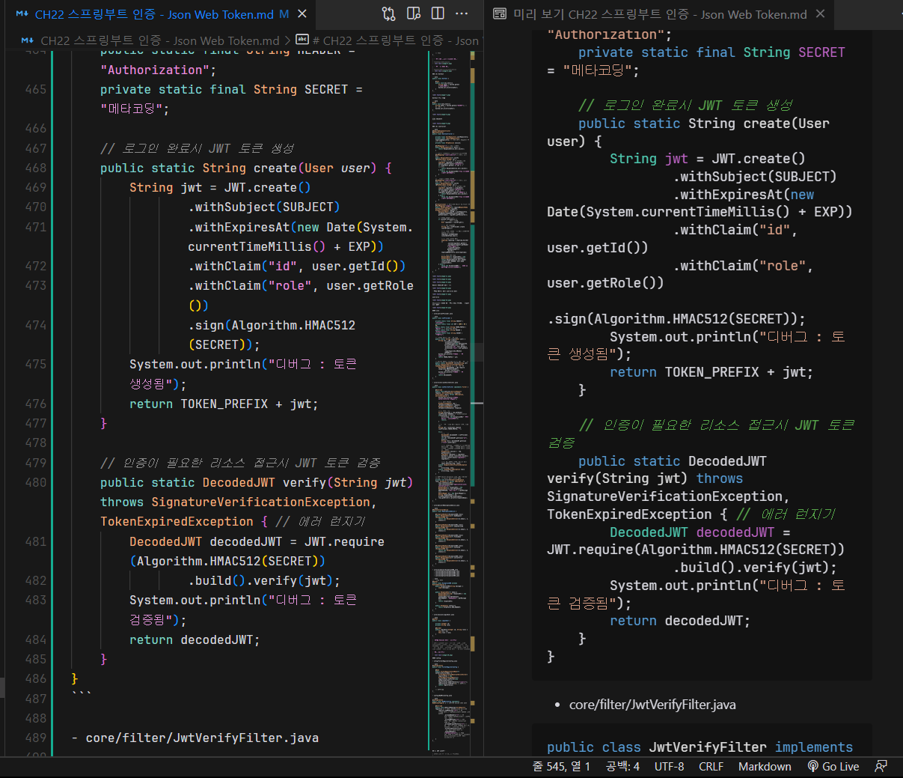Click the Markdown file icon on the editor tab

point(22,14)
